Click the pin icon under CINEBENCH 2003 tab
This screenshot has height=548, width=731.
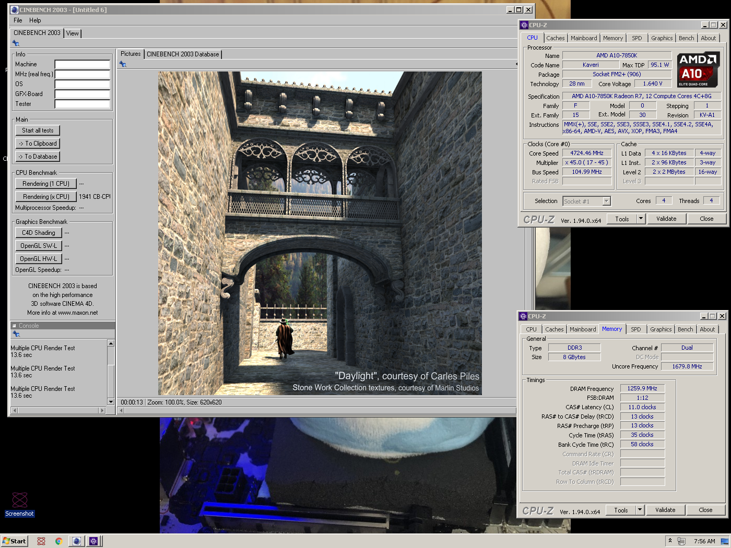[x=16, y=43]
